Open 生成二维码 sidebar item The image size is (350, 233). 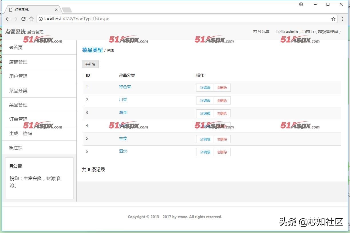click(x=39, y=133)
